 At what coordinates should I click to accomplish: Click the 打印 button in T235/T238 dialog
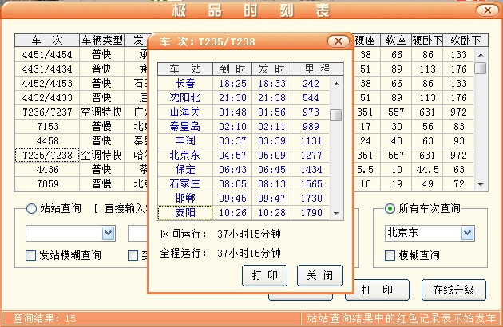tap(264, 275)
